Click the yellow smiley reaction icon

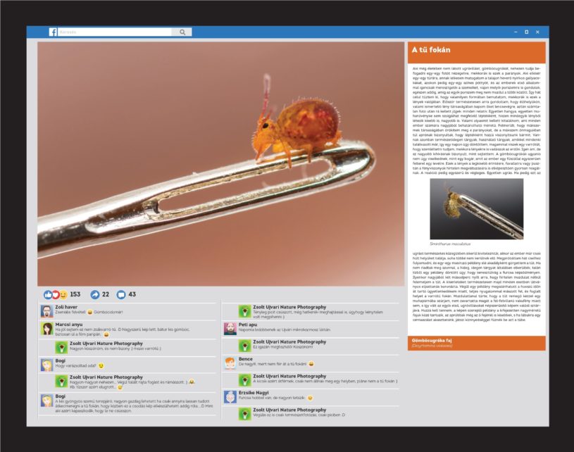click(63, 294)
